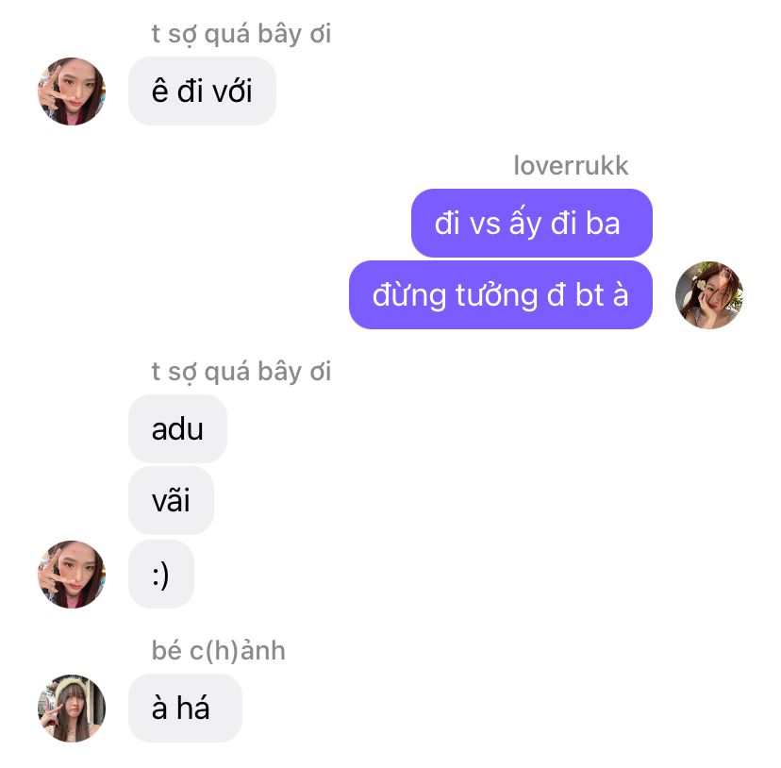Open the avatar beside the 'ê đi với' message

[x=72, y=92]
